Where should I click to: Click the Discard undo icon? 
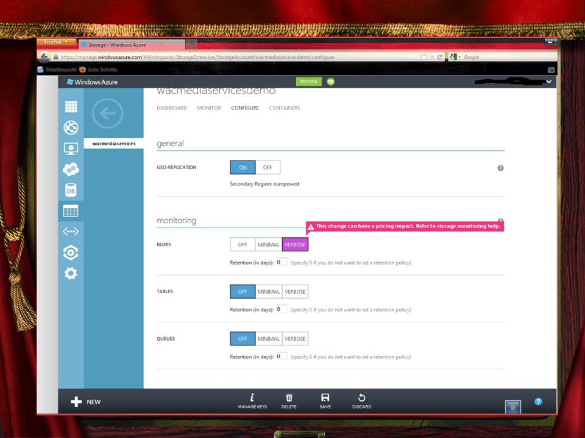point(361,401)
